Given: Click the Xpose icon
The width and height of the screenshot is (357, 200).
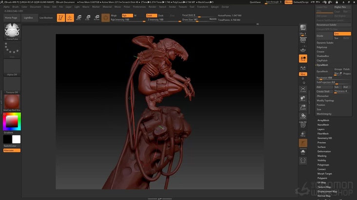Looking at the screenshot, I should tap(303, 161).
